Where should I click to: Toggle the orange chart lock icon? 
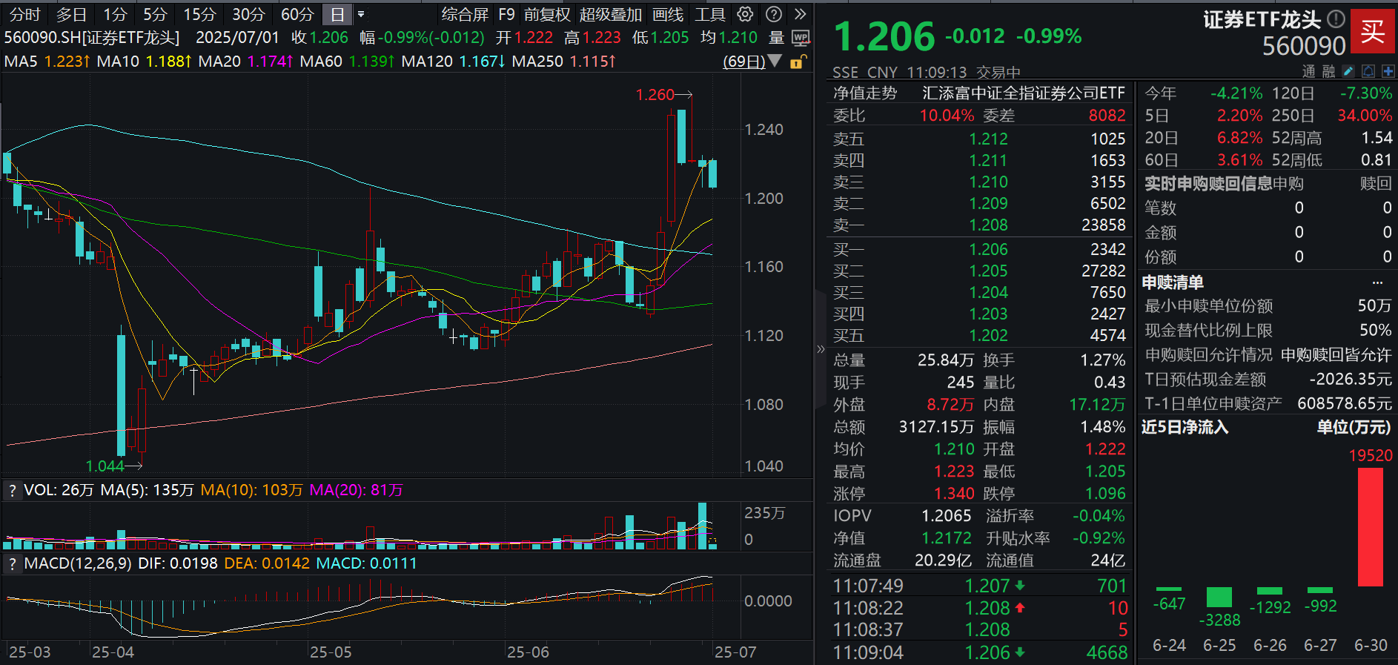798,62
